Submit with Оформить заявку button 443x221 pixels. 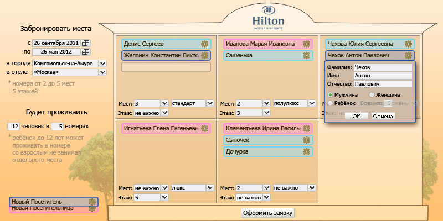268,213
